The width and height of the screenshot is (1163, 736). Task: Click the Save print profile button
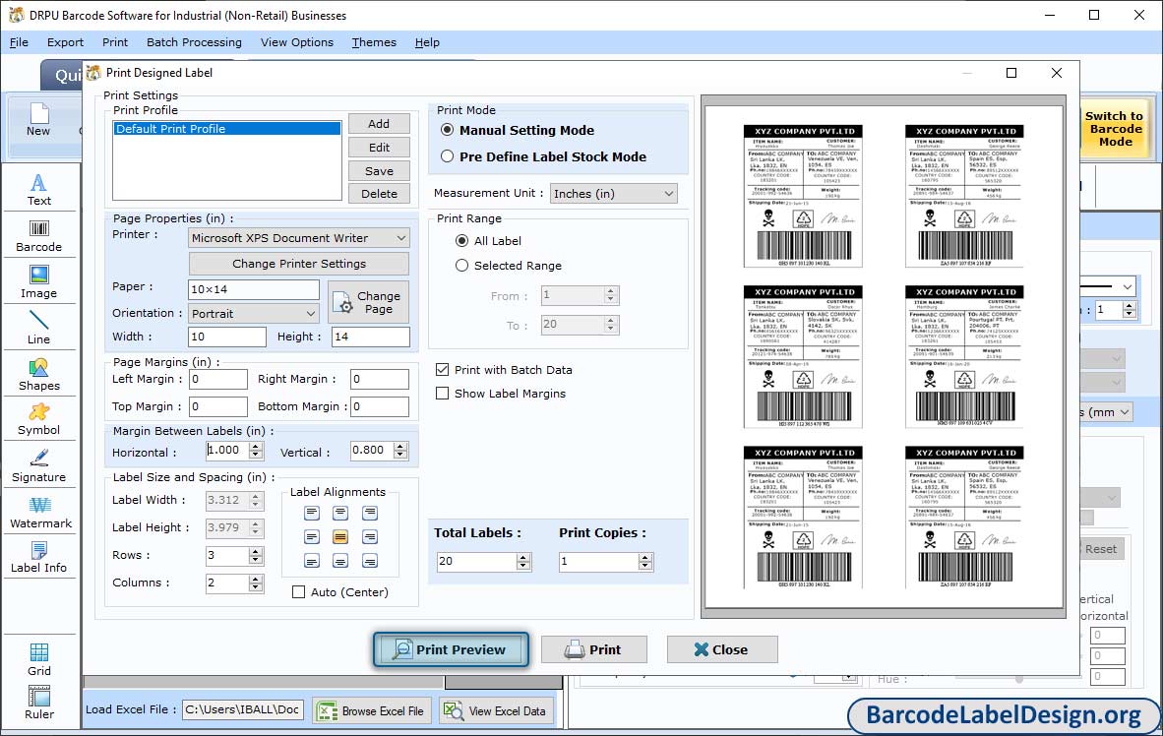379,170
